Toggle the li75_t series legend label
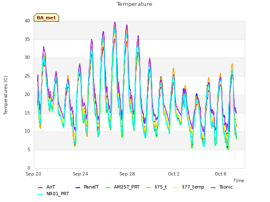Image resolution: width=270 pixels, height=202 pixels. (161, 187)
